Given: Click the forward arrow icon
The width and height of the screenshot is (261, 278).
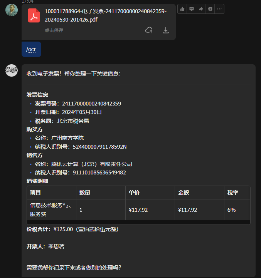Looking at the screenshot, I should coord(201,9).
